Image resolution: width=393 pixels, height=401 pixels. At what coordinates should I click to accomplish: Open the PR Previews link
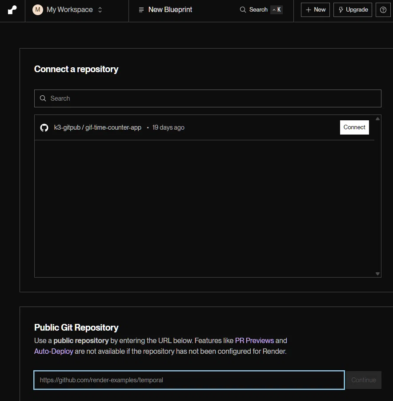coord(254,341)
